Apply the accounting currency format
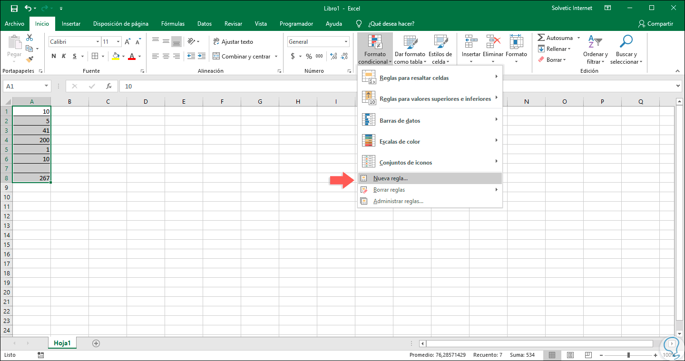 pyautogui.click(x=293, y=56)
